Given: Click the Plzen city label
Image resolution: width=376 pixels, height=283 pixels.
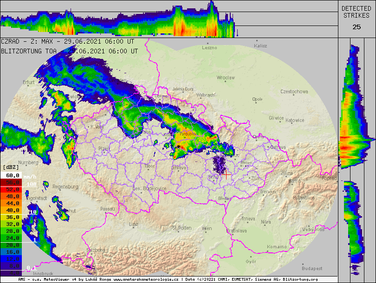Looking at the screenshot, I should 104,149.
